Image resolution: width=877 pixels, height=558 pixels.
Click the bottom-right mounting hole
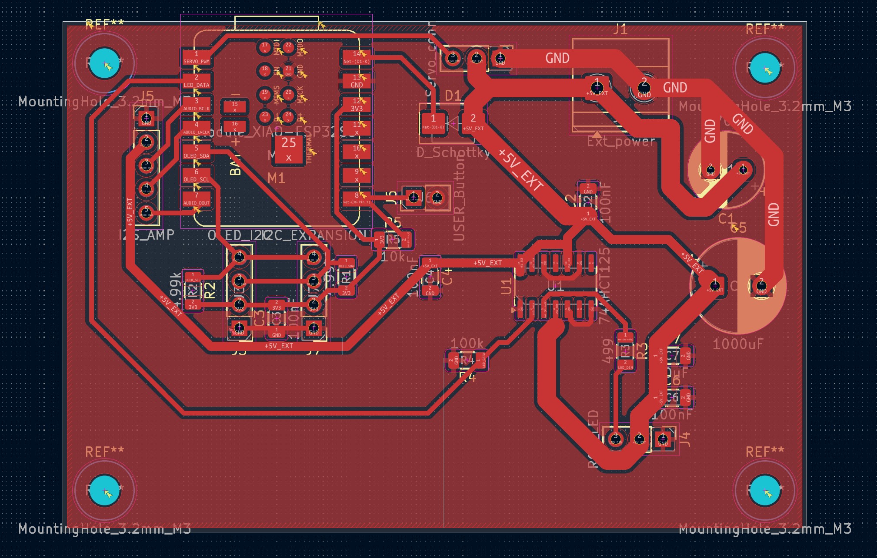click(765, 491)
